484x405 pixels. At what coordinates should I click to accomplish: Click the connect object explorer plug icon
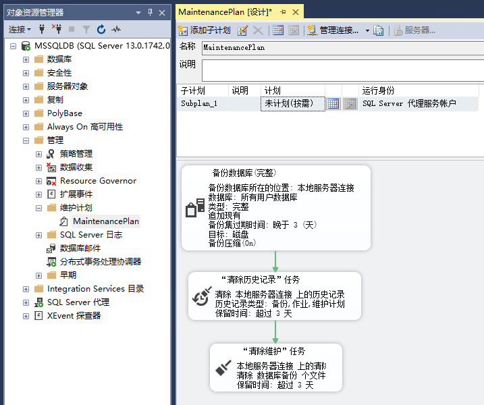pos(43,30)
